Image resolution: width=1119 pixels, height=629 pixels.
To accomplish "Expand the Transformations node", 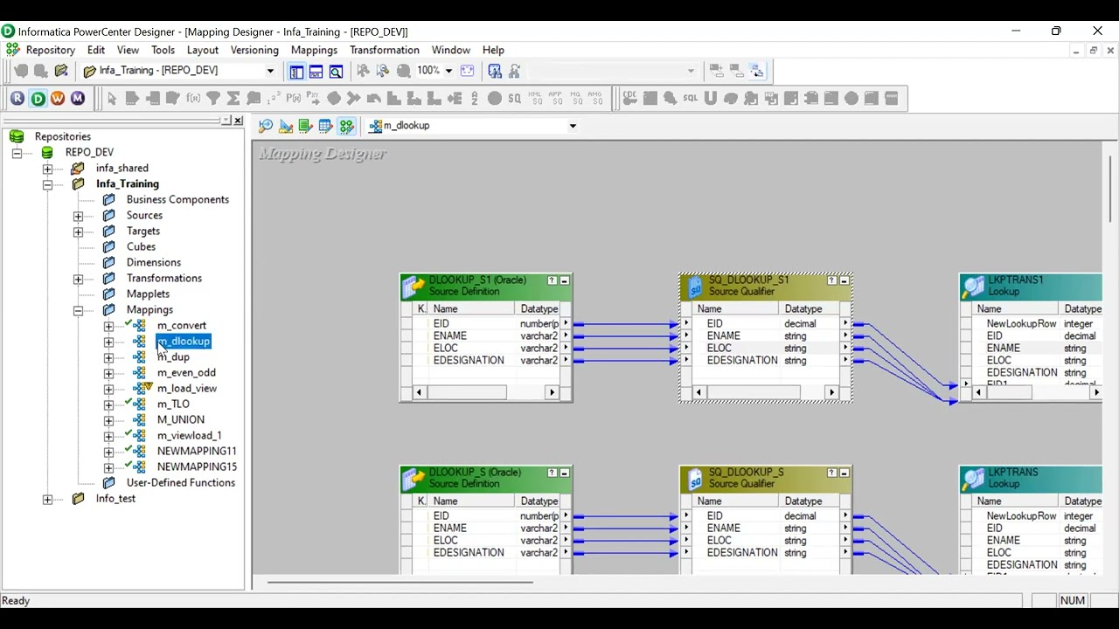I will pyautogui.click(x=78, y=279).
